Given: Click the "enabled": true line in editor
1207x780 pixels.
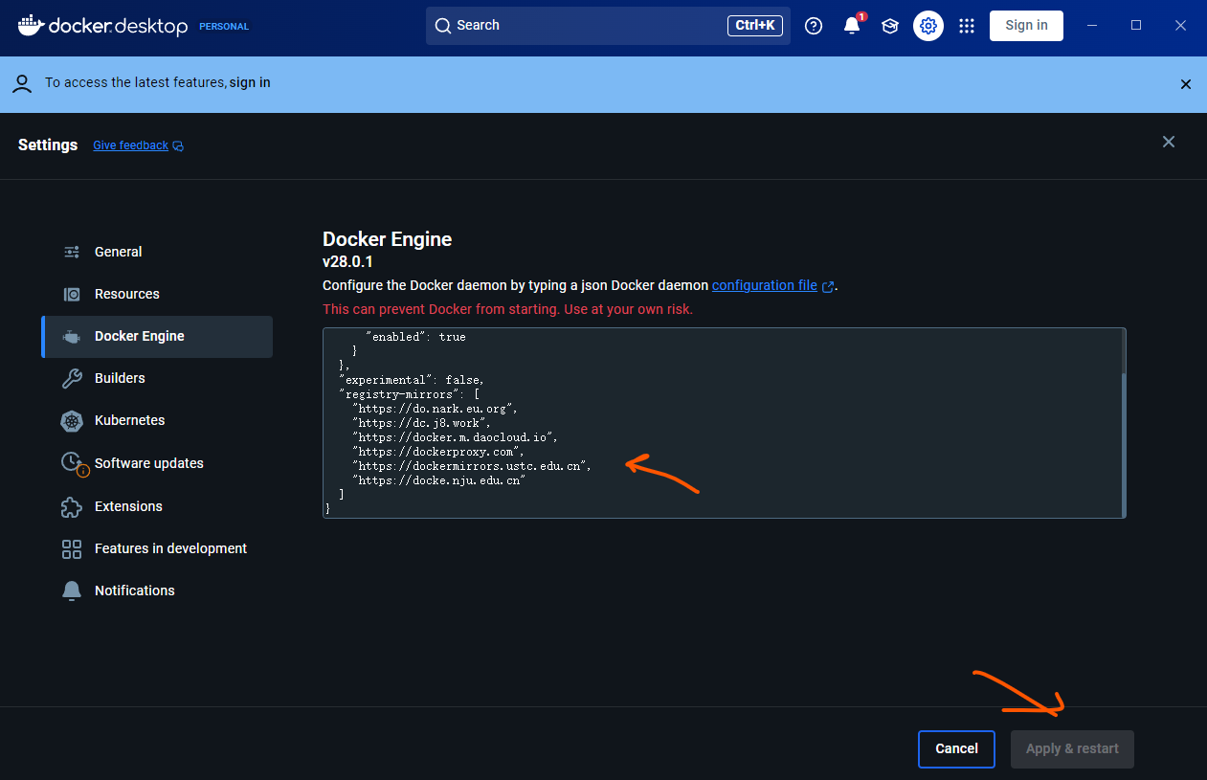Looking at the screenshot, I should click(x=415, y=337).
